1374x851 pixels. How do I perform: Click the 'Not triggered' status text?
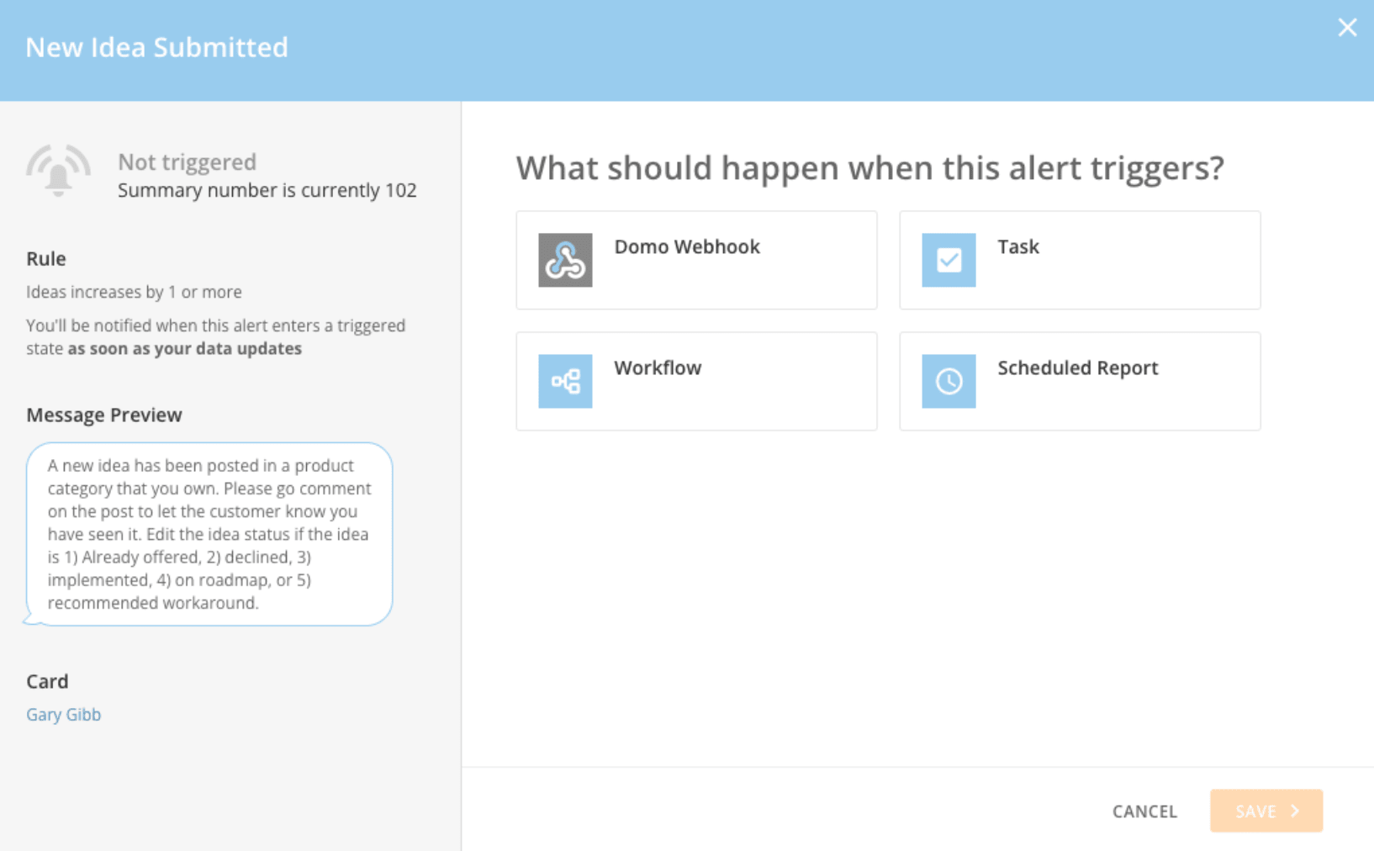[188, 161]
